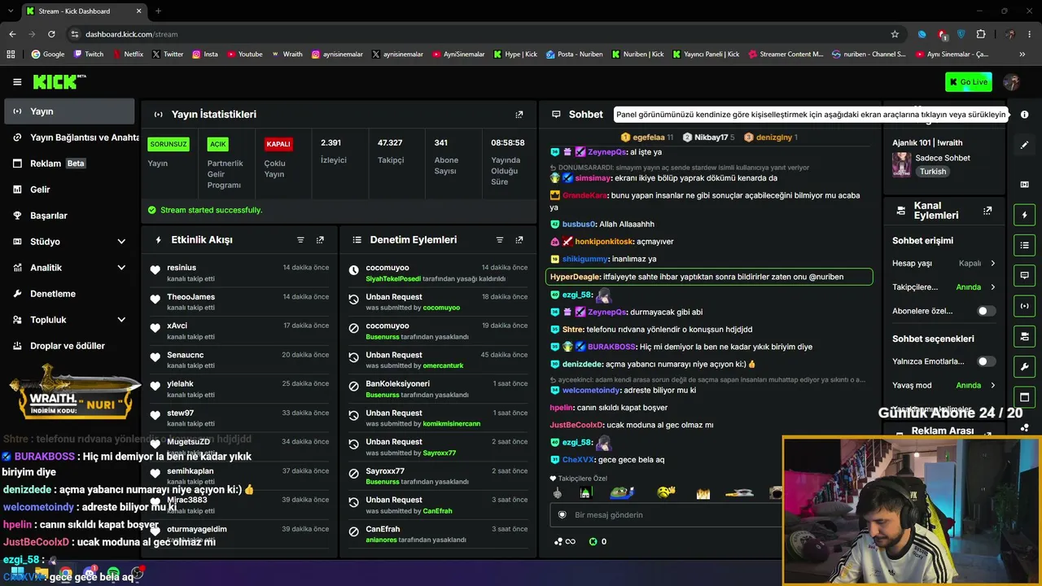Viewport: 1042px width, 586px height.
Task: Open the Reklam Beta sidebar item
Action: 68,164
